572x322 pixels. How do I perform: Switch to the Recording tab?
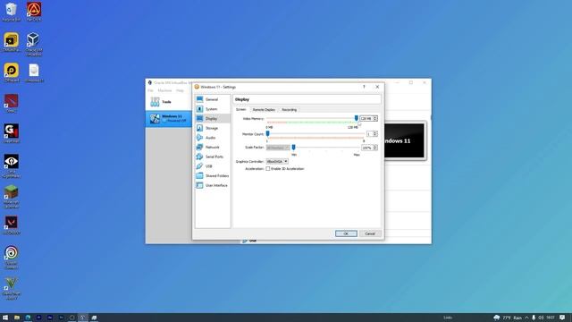289,109
